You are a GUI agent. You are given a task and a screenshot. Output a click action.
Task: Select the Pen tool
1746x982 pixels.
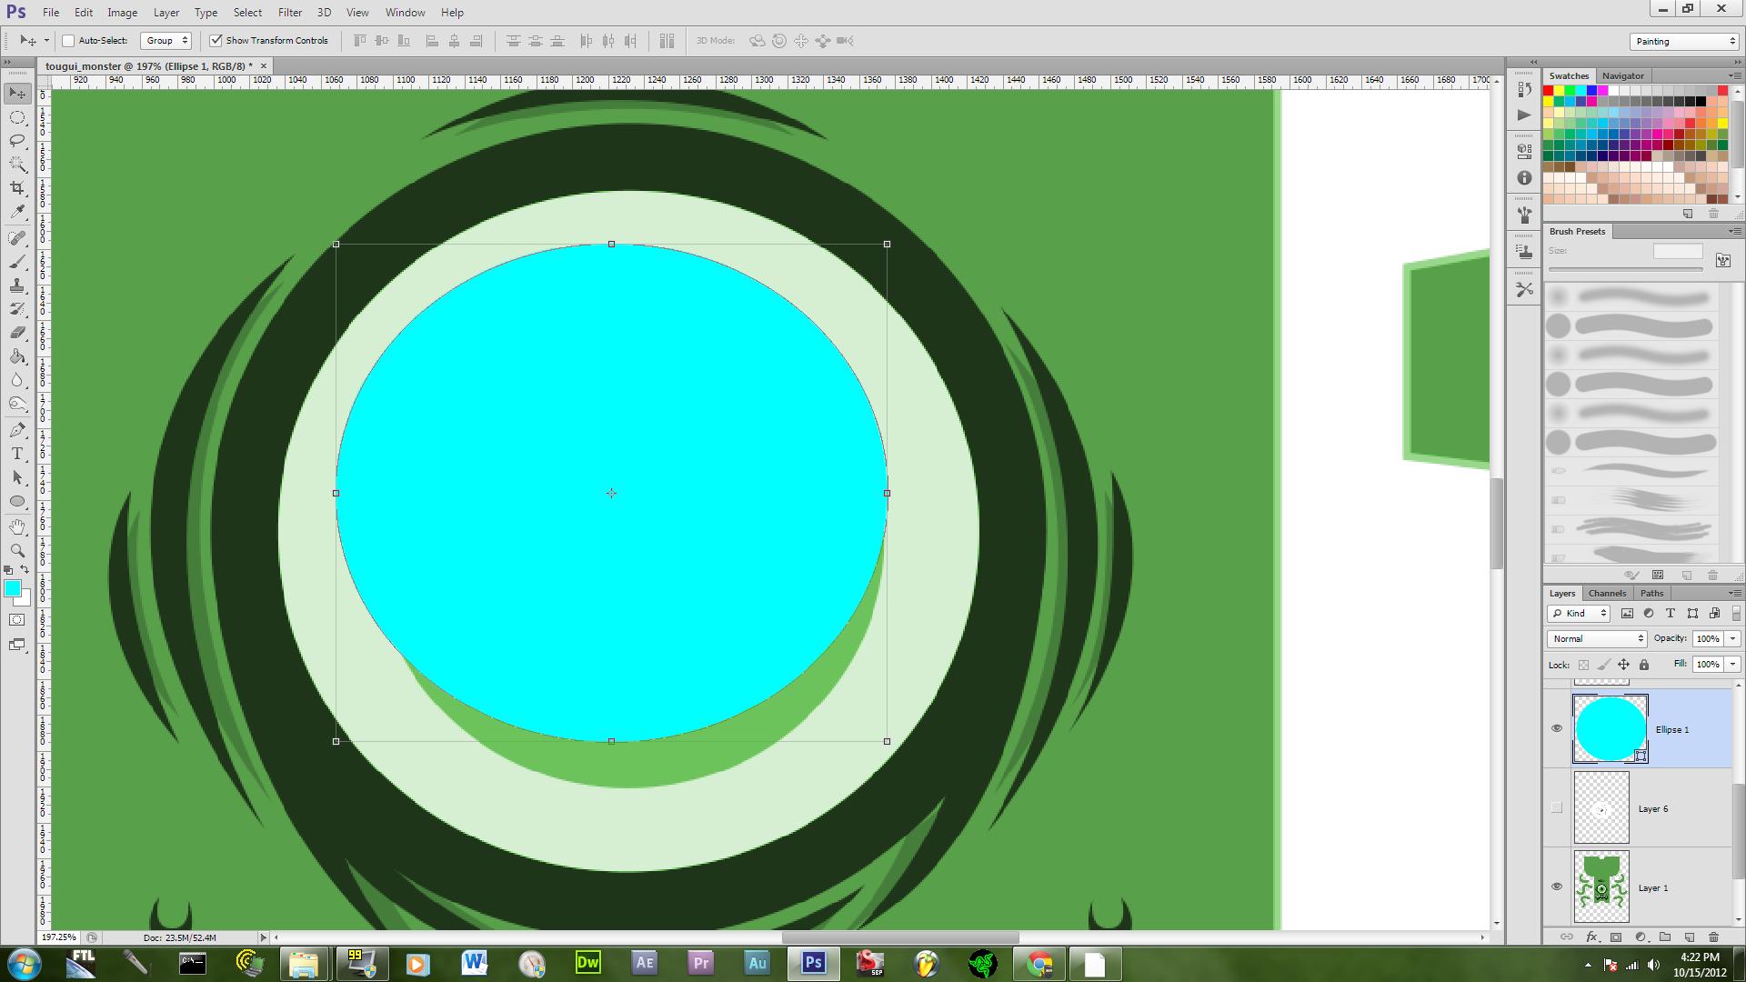point(17,430)
